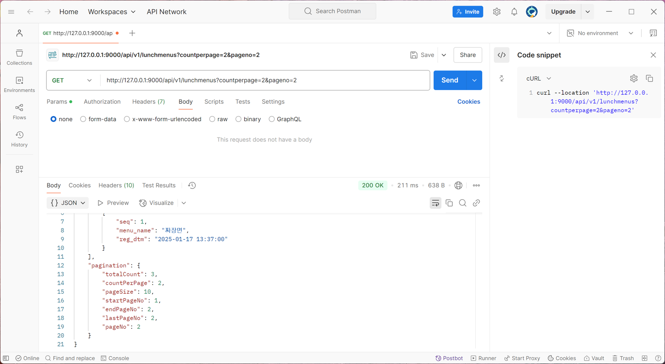Open the response Headers (10) tab
This screenshot has height=364, width=665.
tap(116, 185)
